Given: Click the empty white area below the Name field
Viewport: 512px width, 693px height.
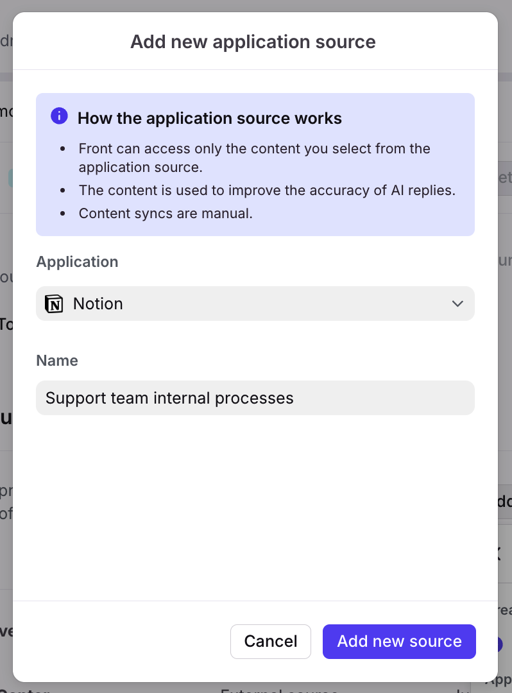Looking at the screenshot, I should click(255, 507).
